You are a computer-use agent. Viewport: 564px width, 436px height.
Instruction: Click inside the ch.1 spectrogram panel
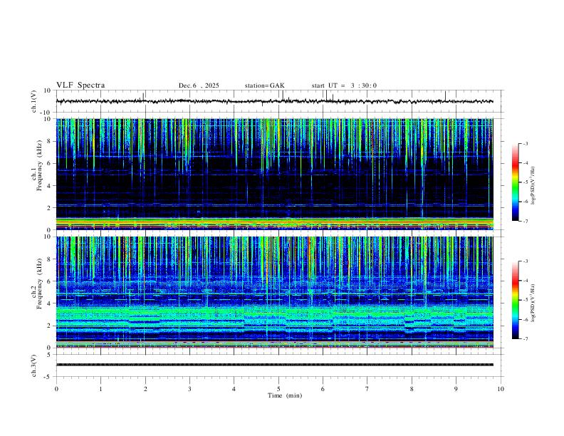coord(275,174)
